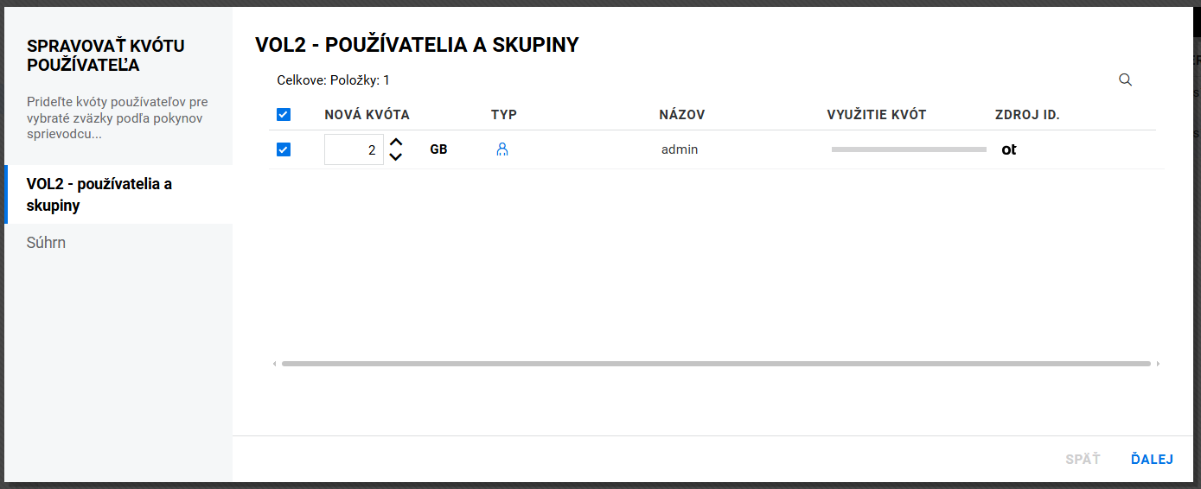Sort by the NOVÁ KVÓTA column header
Screen dimensions: 1201x489
pyautogui.click(x=367, y=115)
